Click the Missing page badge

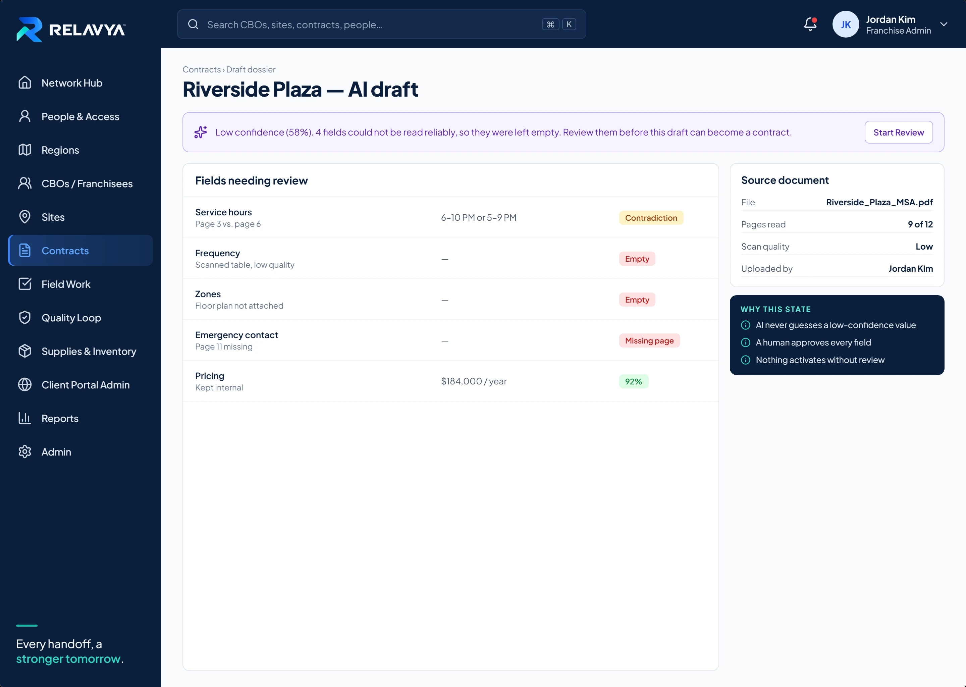tap(649, 340)
